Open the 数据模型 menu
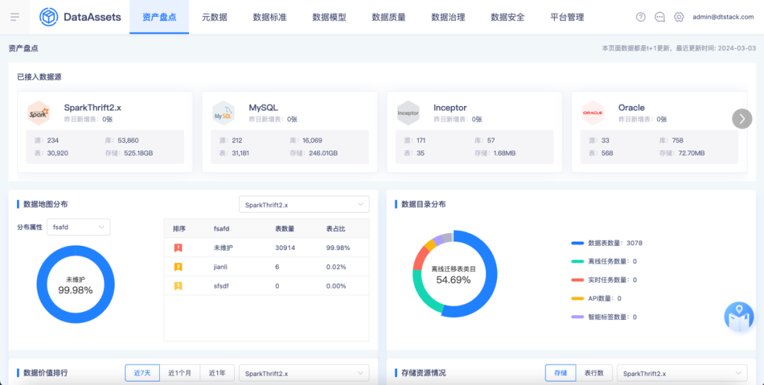The image size is (764, 385). (x=330, y=17)
